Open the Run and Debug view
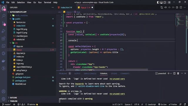 [4, 31]
